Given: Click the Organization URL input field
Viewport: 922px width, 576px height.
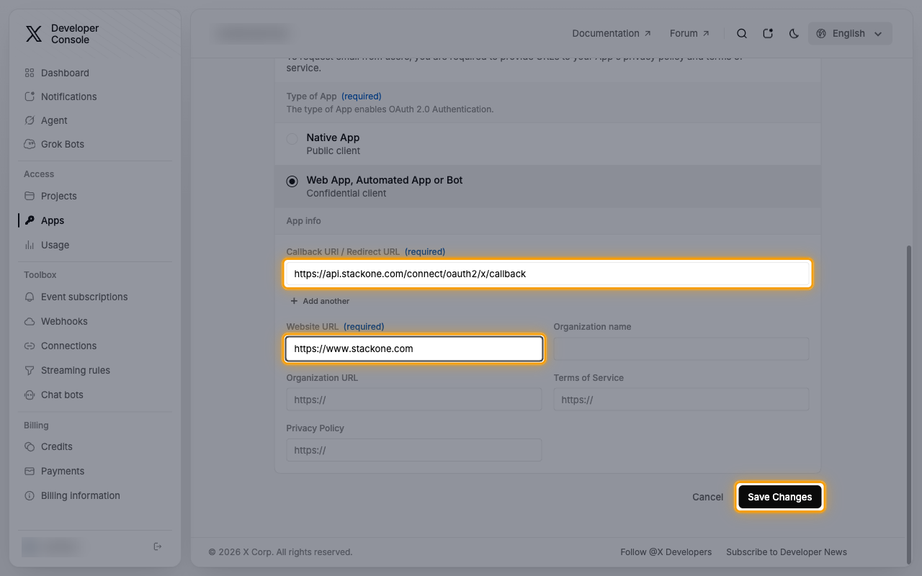Looking at the screenshot, I should tap(414, 400).
